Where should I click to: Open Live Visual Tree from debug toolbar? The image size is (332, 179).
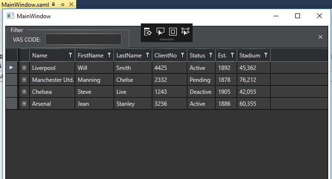pyautogui.click(x=148, y=32)
